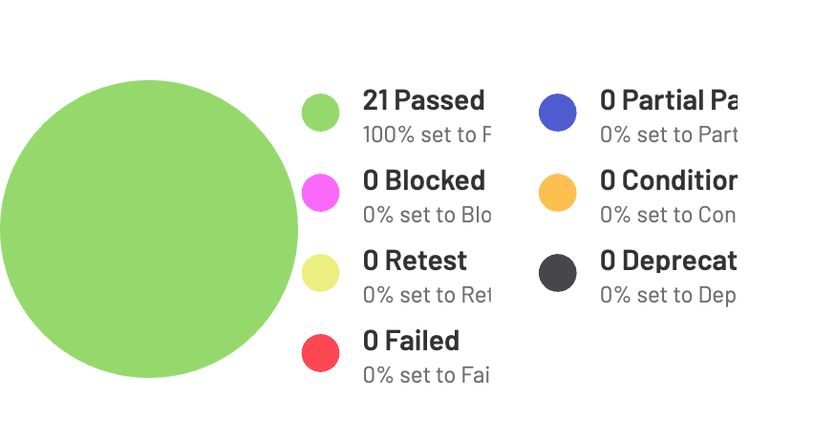Click the "0% set to Ret…" subtext
Viewport: 814px width, 439px height.
426,295
